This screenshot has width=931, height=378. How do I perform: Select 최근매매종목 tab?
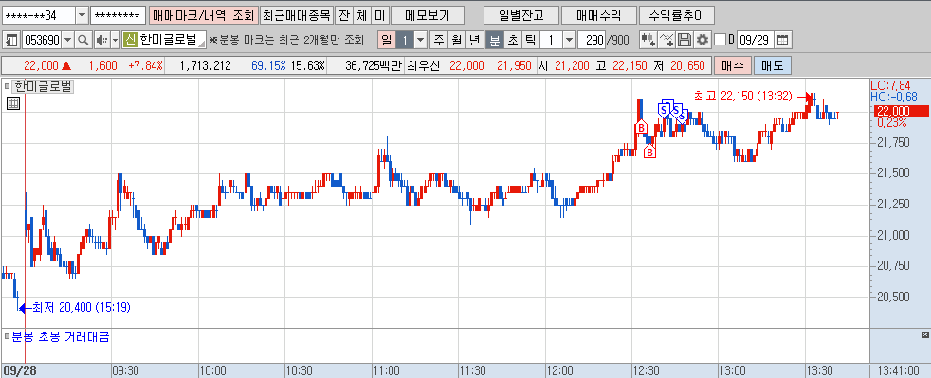pos(297,15)
